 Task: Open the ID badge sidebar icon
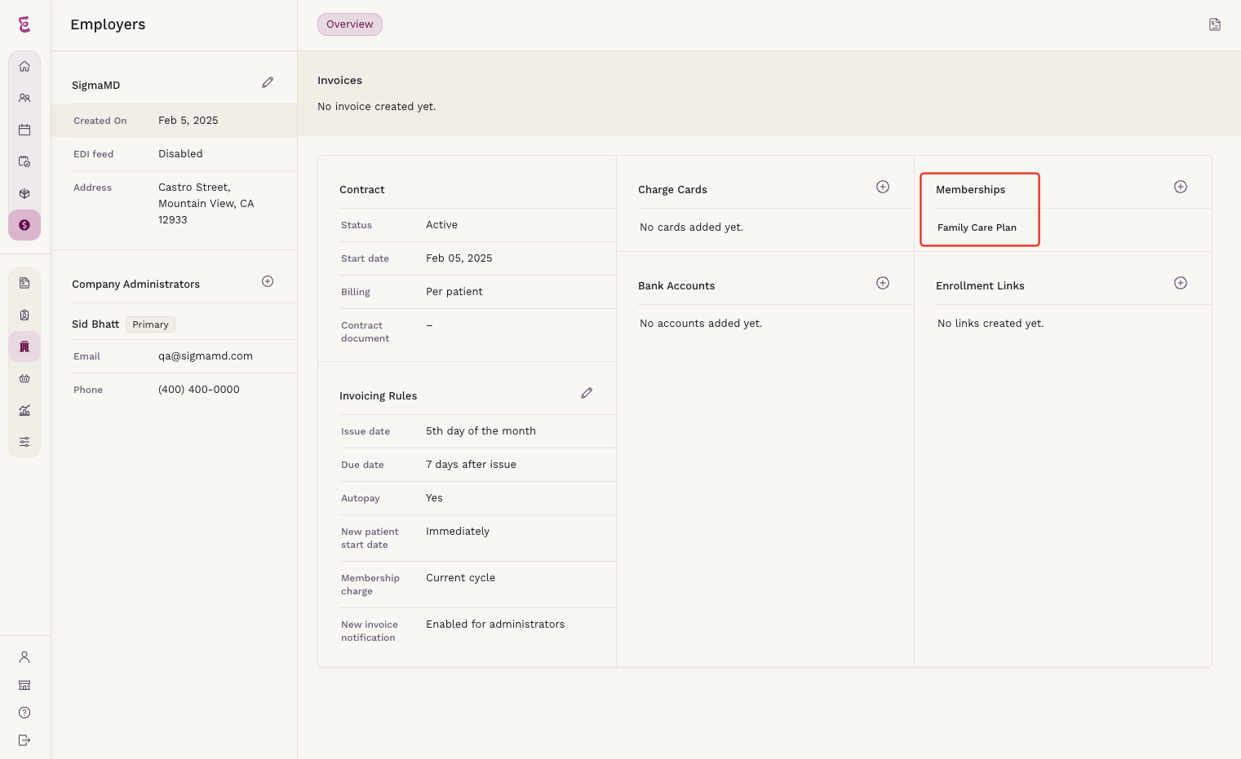click(x=24, y=315)
